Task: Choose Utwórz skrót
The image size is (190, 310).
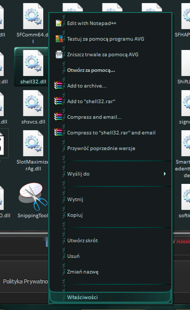Action: 110,240
